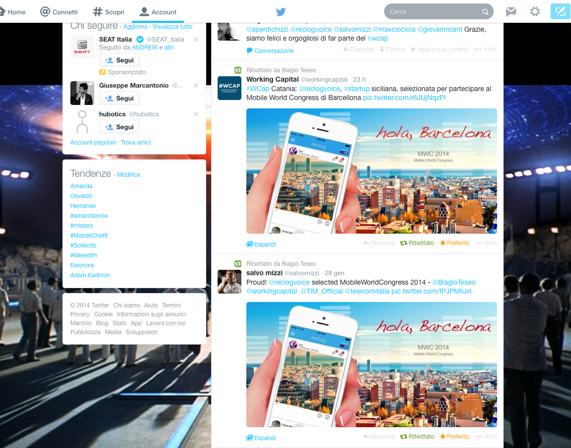Viewport: 571px width, 448px height.
Task: Click the Privacy footer link
Action: [80, 314]
